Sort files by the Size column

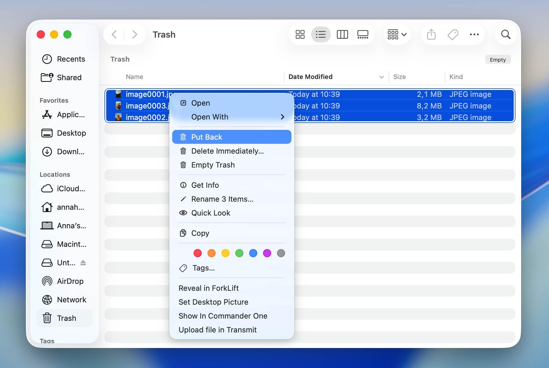(417, 77)
